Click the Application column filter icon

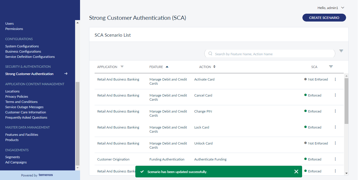click(x=122, y=67)
